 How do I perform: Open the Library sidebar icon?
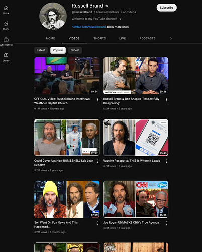pyautogui.click(x=6, y=57)
